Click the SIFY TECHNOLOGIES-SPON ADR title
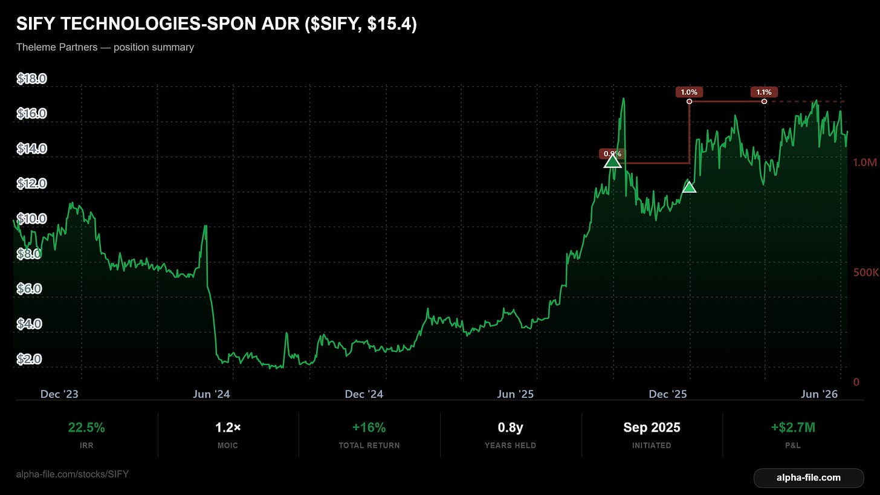Viewport: 880px width, 495px height. (x=216, y=25)
